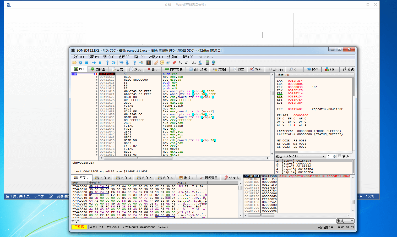The image size is (397, 237).
Task: Select the EAX register value 0018F354
Action: [295, 81]
